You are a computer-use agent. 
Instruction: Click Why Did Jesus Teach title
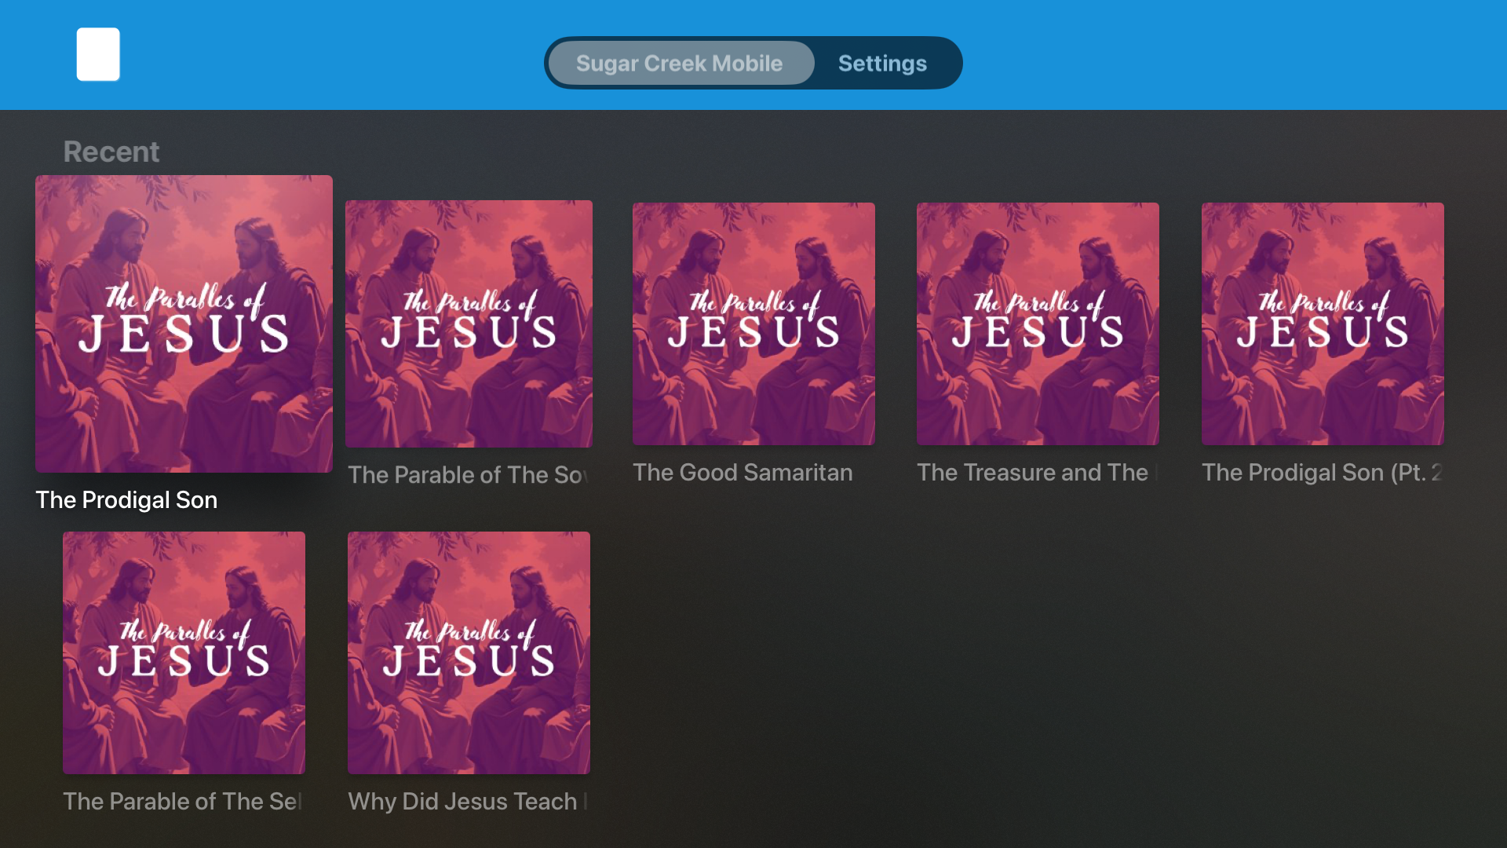click(x=469, y=802)
